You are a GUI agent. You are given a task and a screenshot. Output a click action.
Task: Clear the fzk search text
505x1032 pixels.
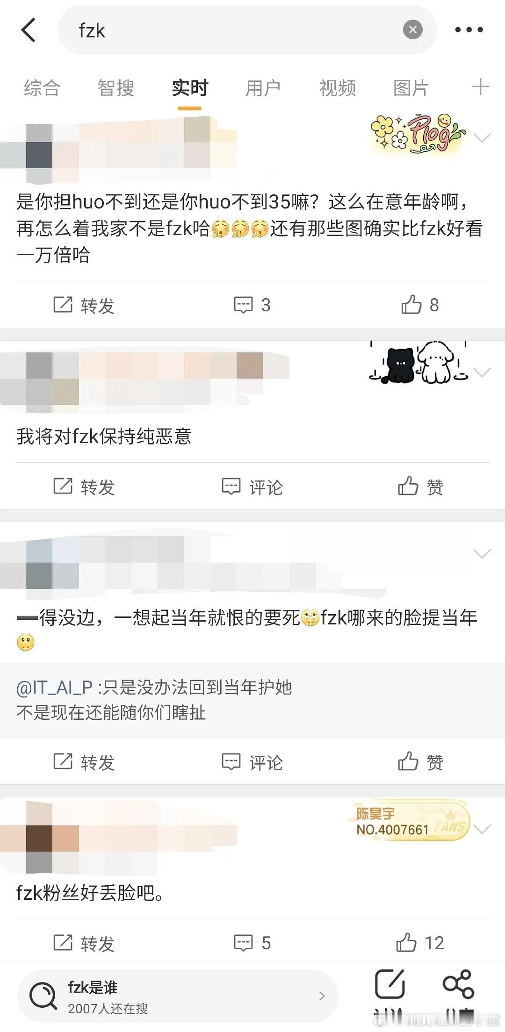[412, 30]
